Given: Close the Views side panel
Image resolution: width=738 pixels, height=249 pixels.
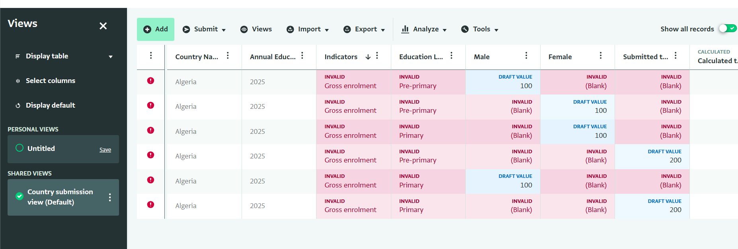Looking at the screenshot, I should 103,26.
